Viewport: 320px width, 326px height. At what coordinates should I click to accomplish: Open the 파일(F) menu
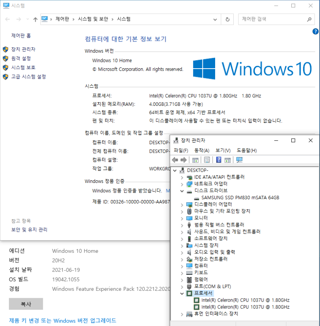click(181, 150)
